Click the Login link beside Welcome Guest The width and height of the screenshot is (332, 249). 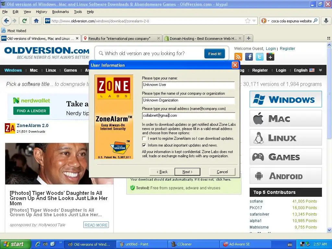pyautogui.click(x=271, y=49)
